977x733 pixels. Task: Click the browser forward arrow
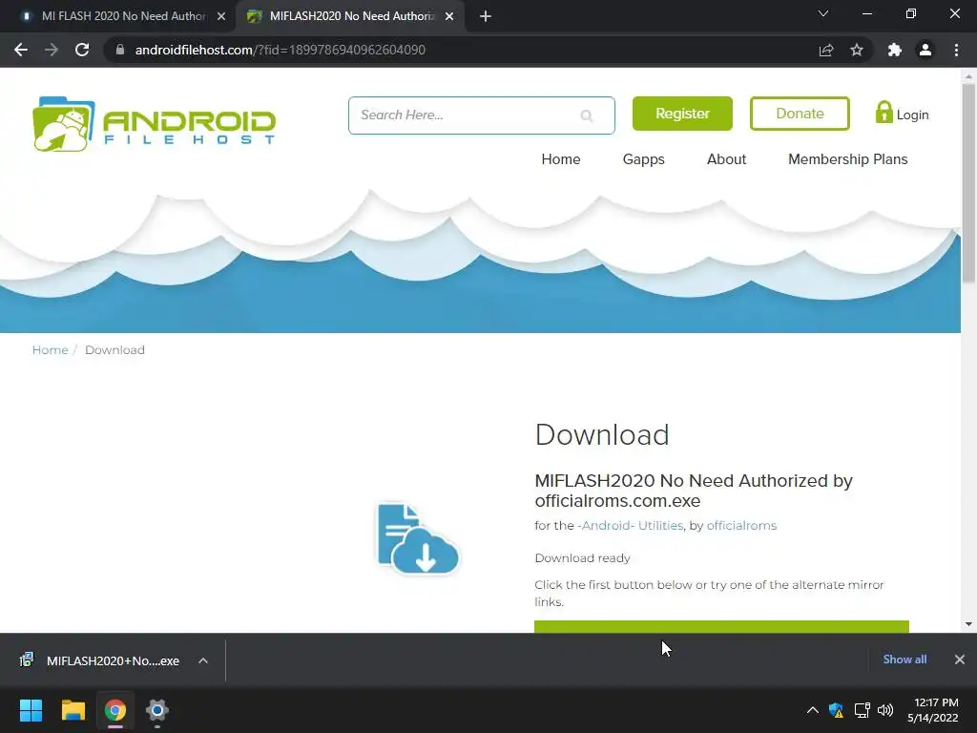pyautogui.click(x=52, y=50)
